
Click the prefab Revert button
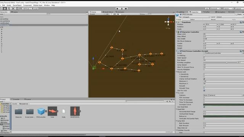[x=213, y=19]
